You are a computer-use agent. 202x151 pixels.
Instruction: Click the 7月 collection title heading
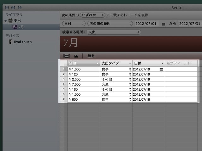(70, 43)
